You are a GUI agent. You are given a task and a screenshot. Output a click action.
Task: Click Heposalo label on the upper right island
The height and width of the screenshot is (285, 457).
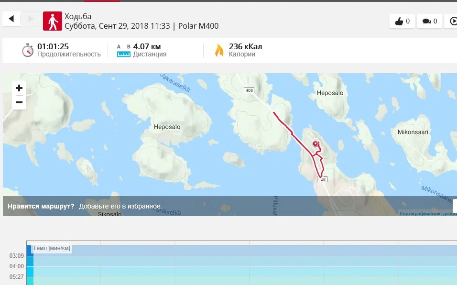(x=330, y=93)
